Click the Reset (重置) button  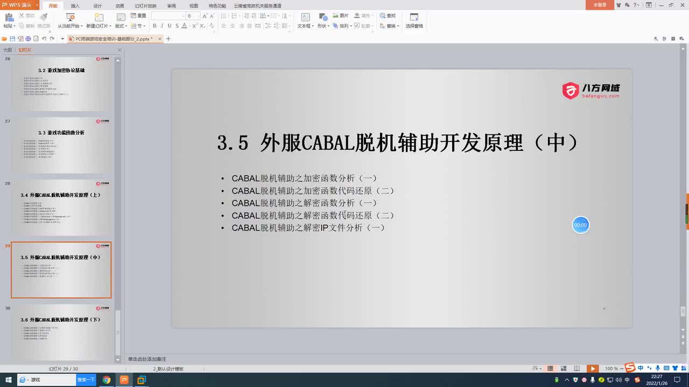(x=138, y=16)
